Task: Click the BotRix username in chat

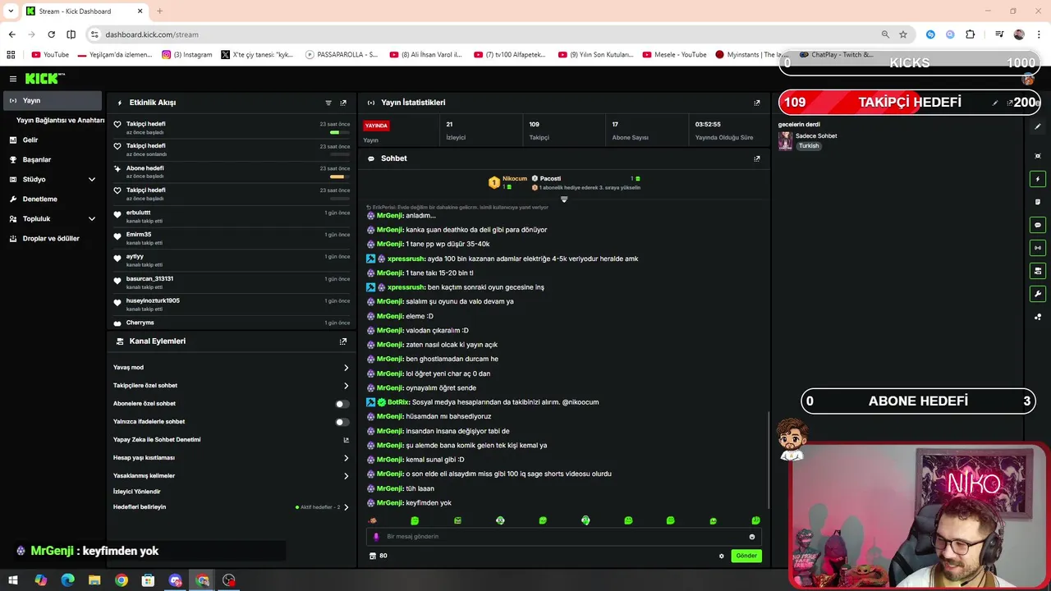Action: coord(397,402)
